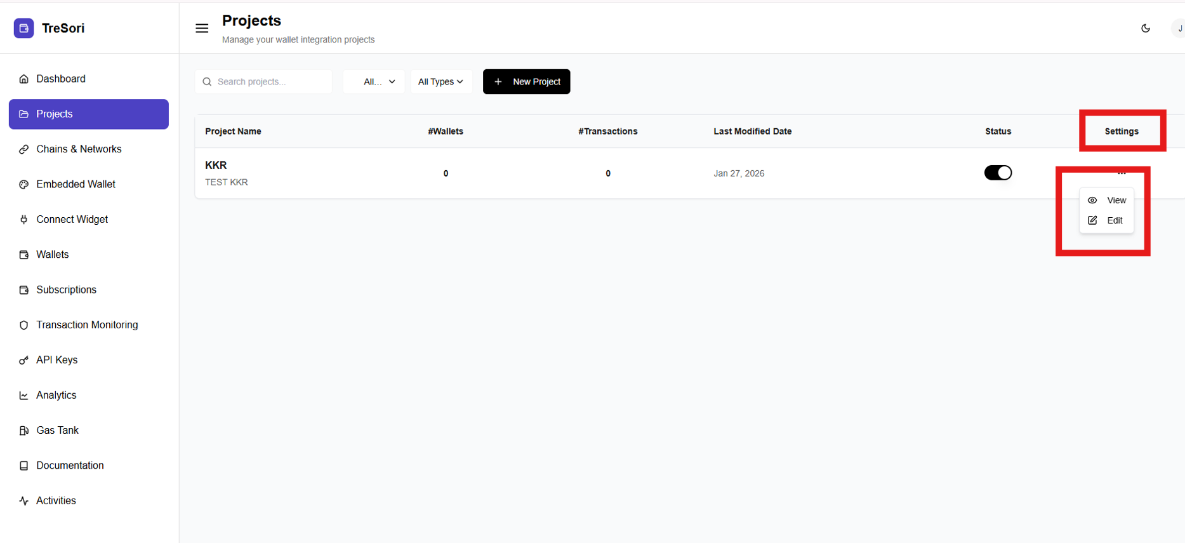Open Chains & Networks page

79,149
